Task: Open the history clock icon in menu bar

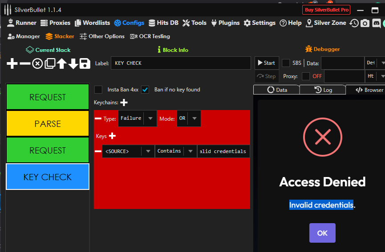Action: [x=354, y=23]
